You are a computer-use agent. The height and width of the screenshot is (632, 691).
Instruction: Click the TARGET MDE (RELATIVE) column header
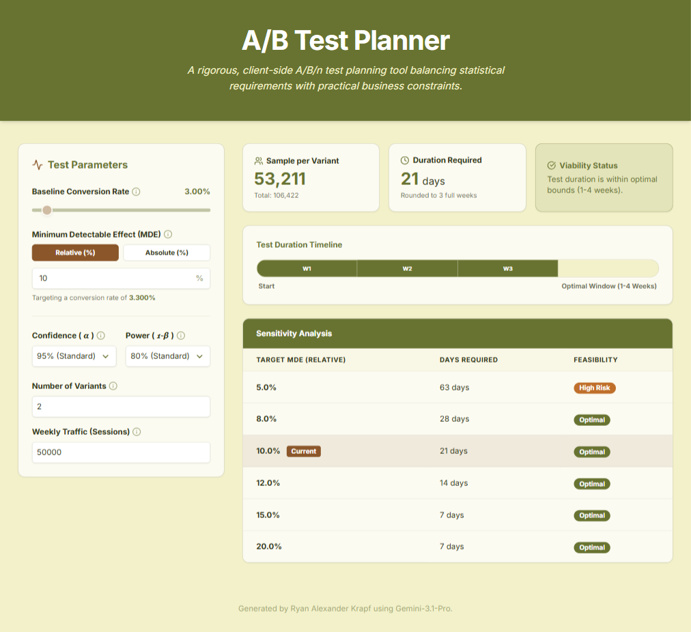(301, 360)
